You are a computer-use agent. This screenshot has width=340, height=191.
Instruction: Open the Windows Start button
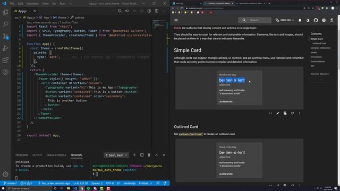pyautogui.click(x=3, y=188)
